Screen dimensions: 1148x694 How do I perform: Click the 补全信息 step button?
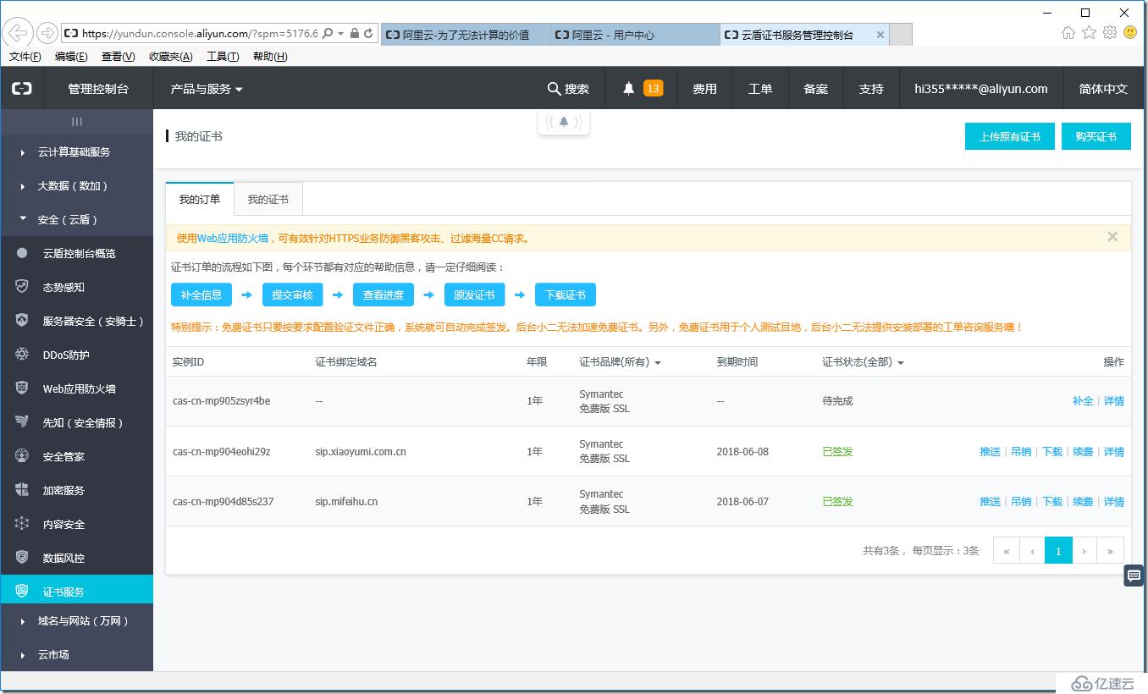201,295
